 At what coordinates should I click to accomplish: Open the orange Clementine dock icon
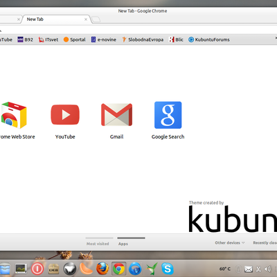tap(86, 269)
